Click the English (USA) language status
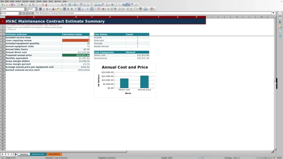The width and height of the screenshot is (283, 159). tap(167, 158)
